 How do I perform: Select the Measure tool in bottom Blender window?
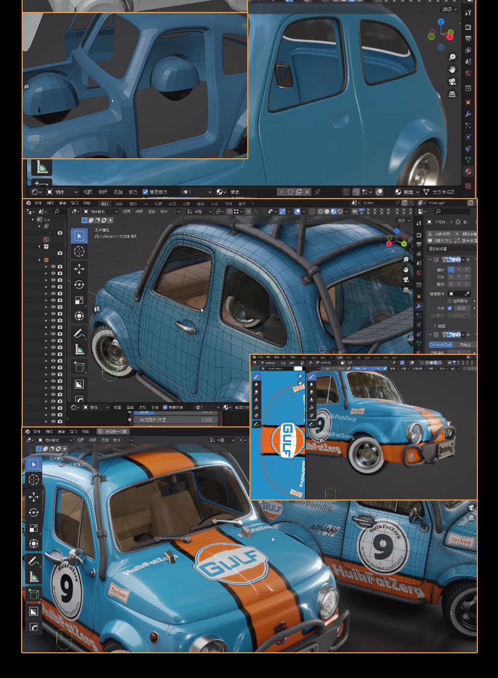click(x=34, y=577)
